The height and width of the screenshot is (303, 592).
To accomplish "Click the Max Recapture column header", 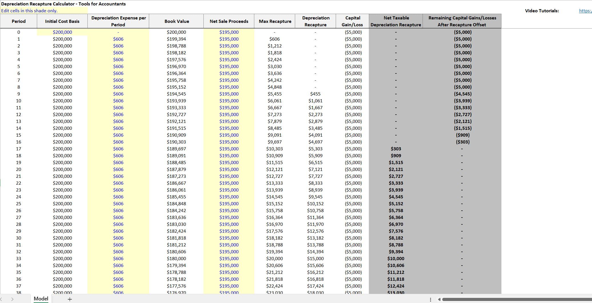I will 274,21.
